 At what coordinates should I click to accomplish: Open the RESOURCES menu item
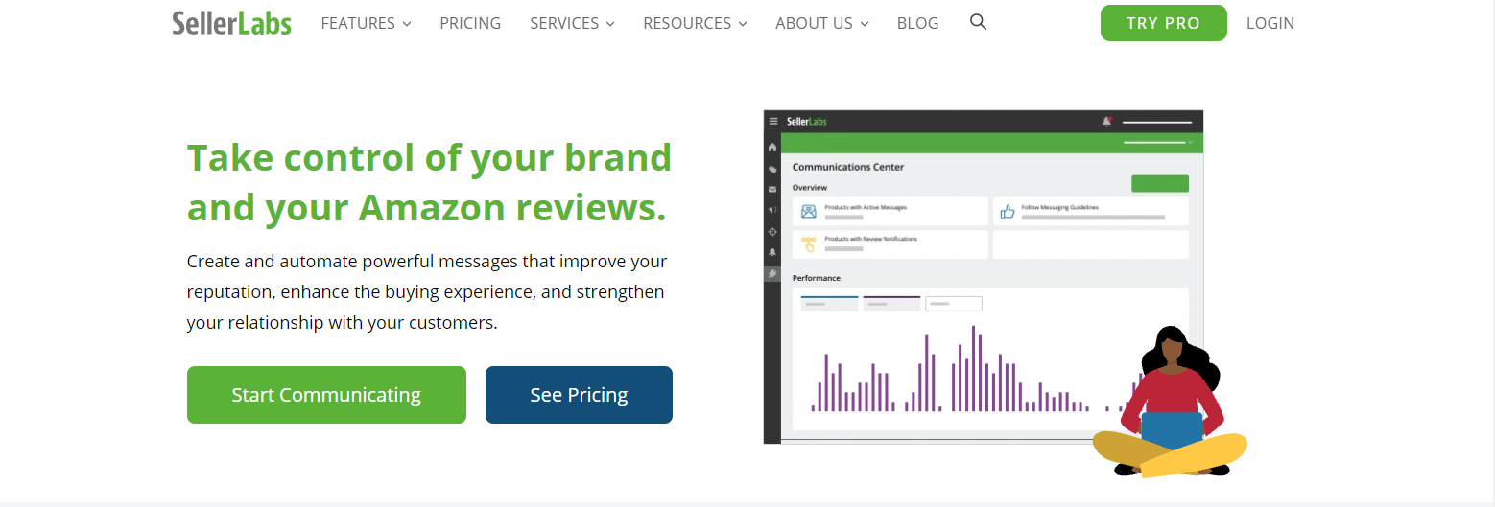(687, 23)
